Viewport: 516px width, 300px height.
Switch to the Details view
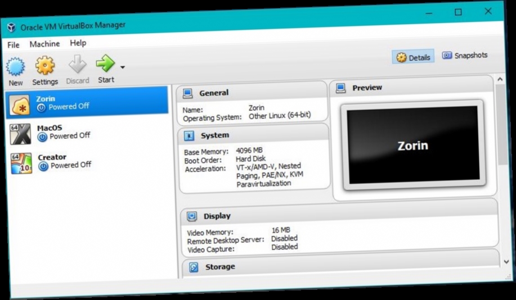pyautogui.click(x=413, y=57)
